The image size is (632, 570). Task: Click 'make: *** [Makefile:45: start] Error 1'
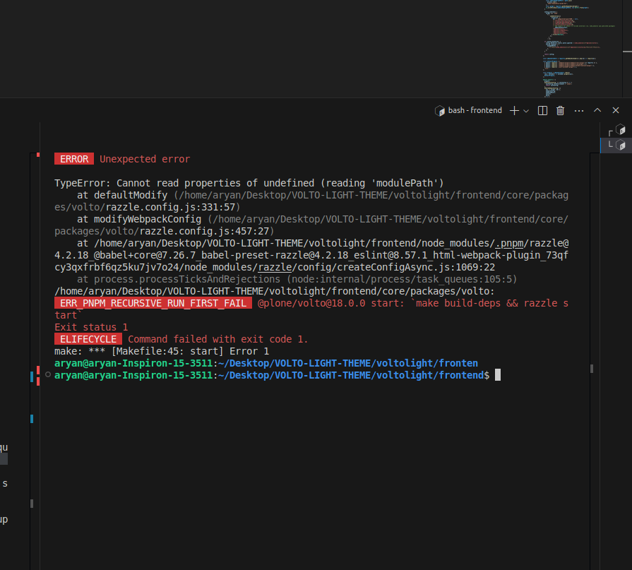[x=162, y=352]
